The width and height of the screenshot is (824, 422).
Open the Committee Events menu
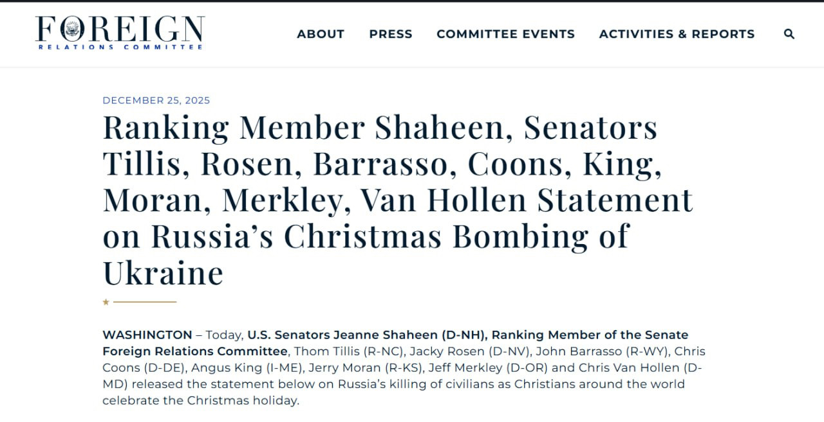click(505, 34)
